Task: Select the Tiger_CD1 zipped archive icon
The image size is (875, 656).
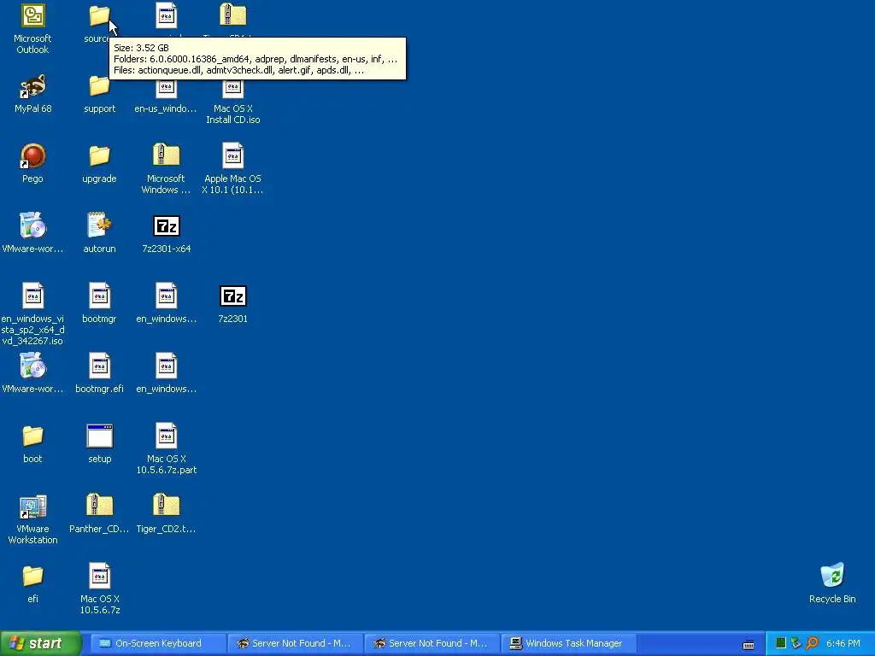Action: point(232,15)
